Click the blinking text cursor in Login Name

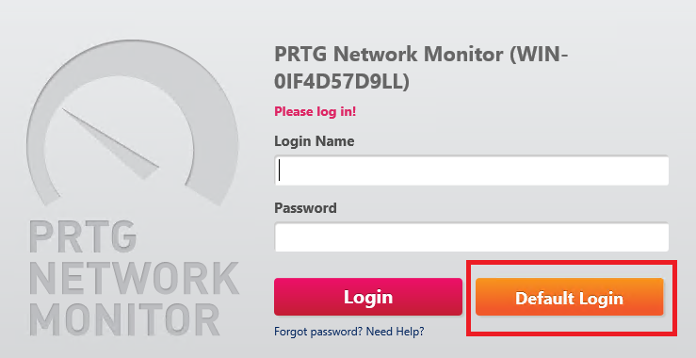pos(279,171)
